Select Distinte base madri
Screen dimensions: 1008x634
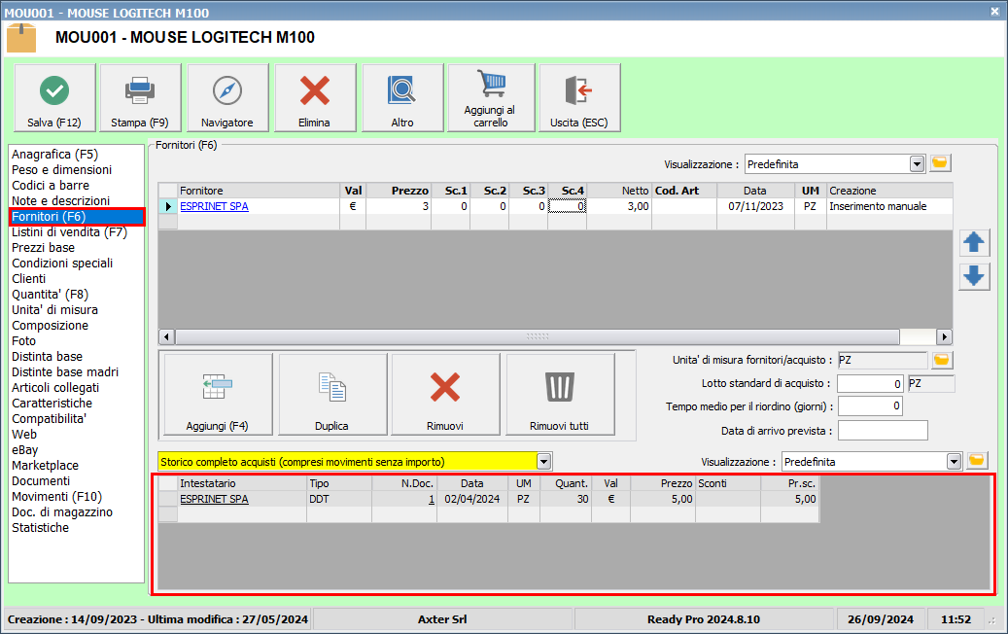(65, 371)
